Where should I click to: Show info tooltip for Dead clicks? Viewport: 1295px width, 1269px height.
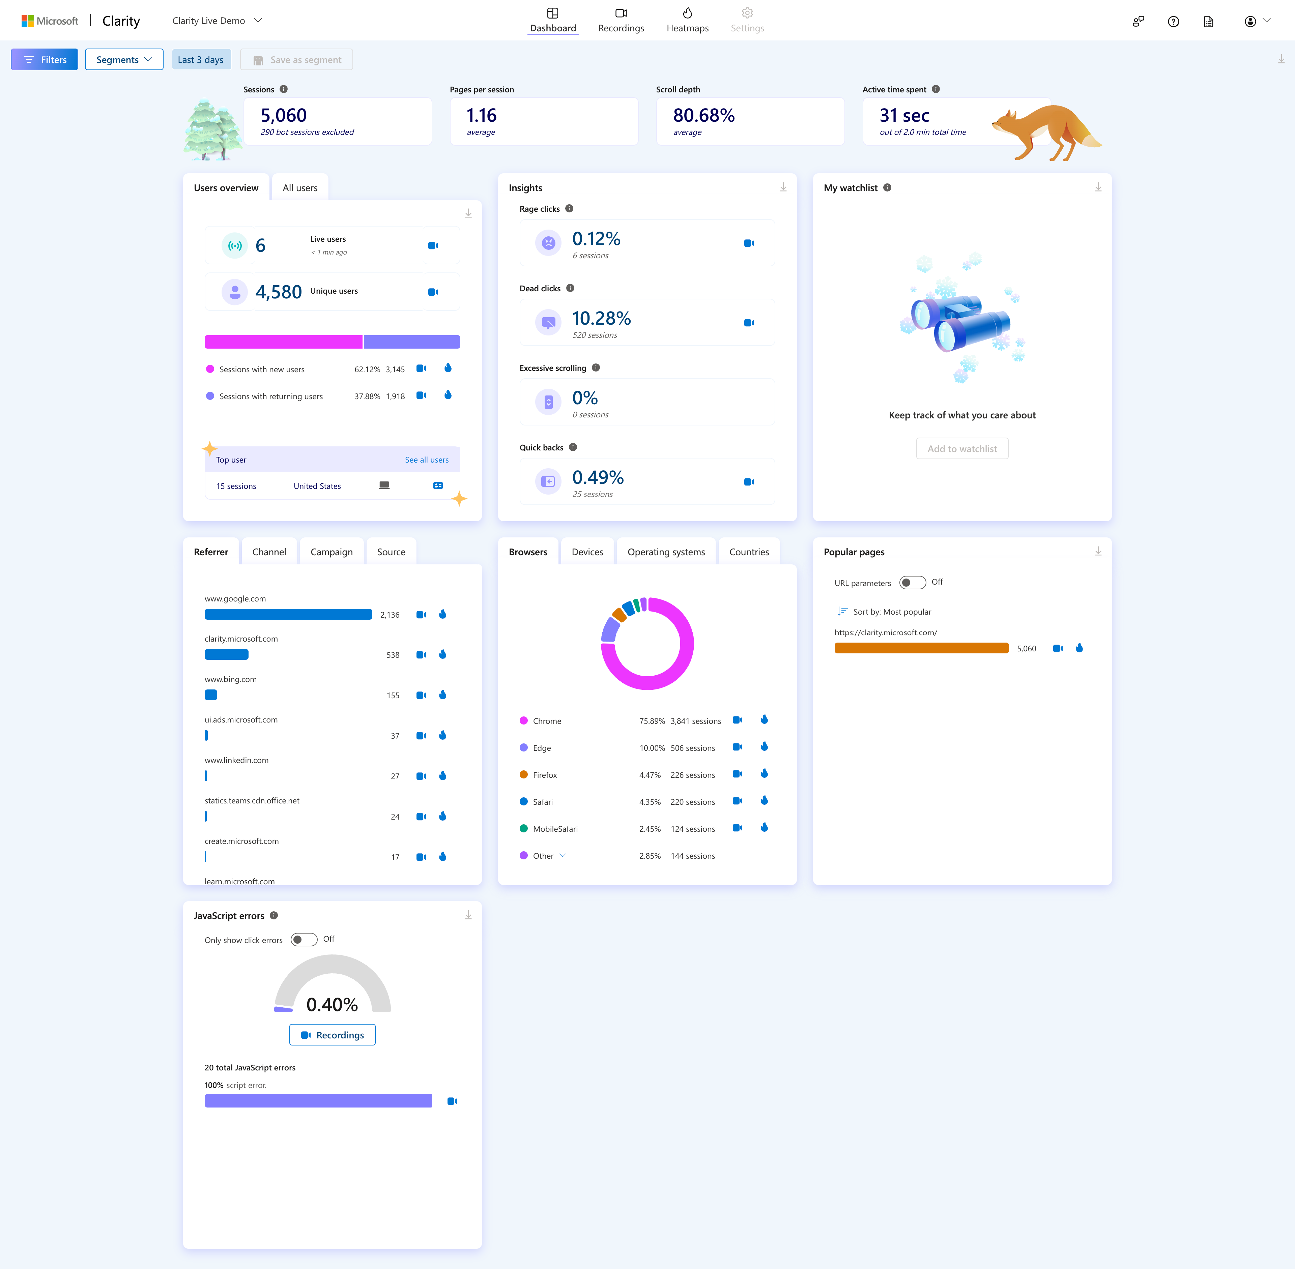[x=570, y=288]
